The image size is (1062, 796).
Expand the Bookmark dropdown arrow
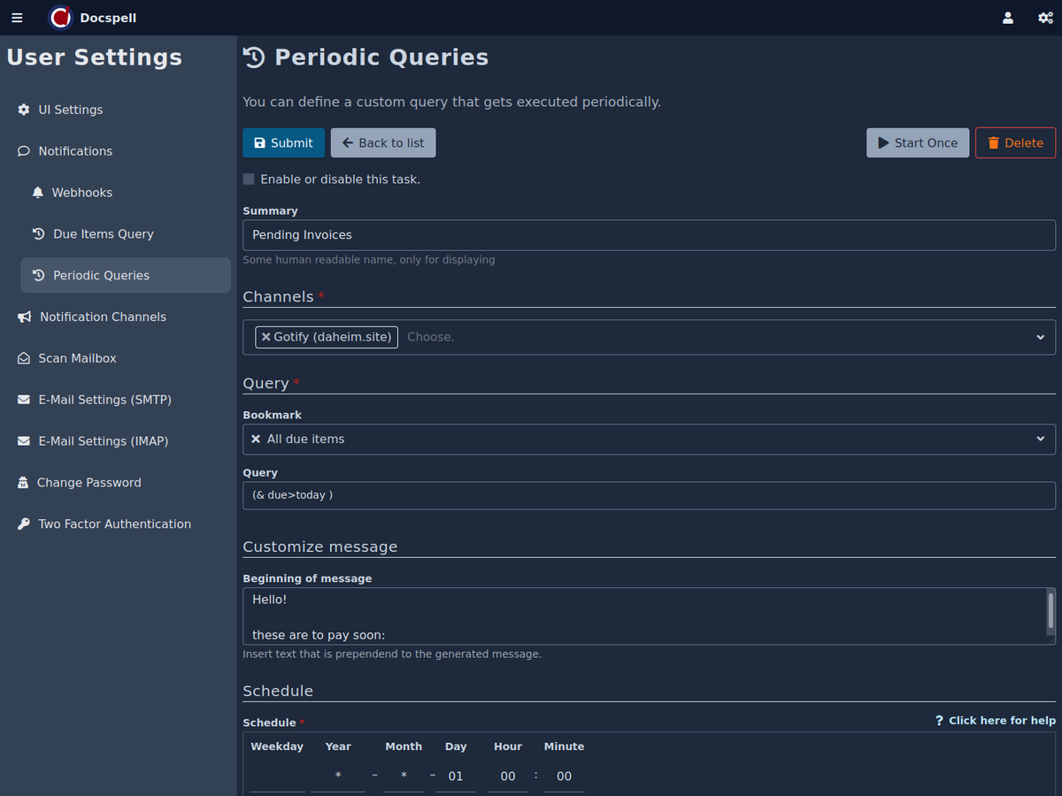tap(1040, 439)
